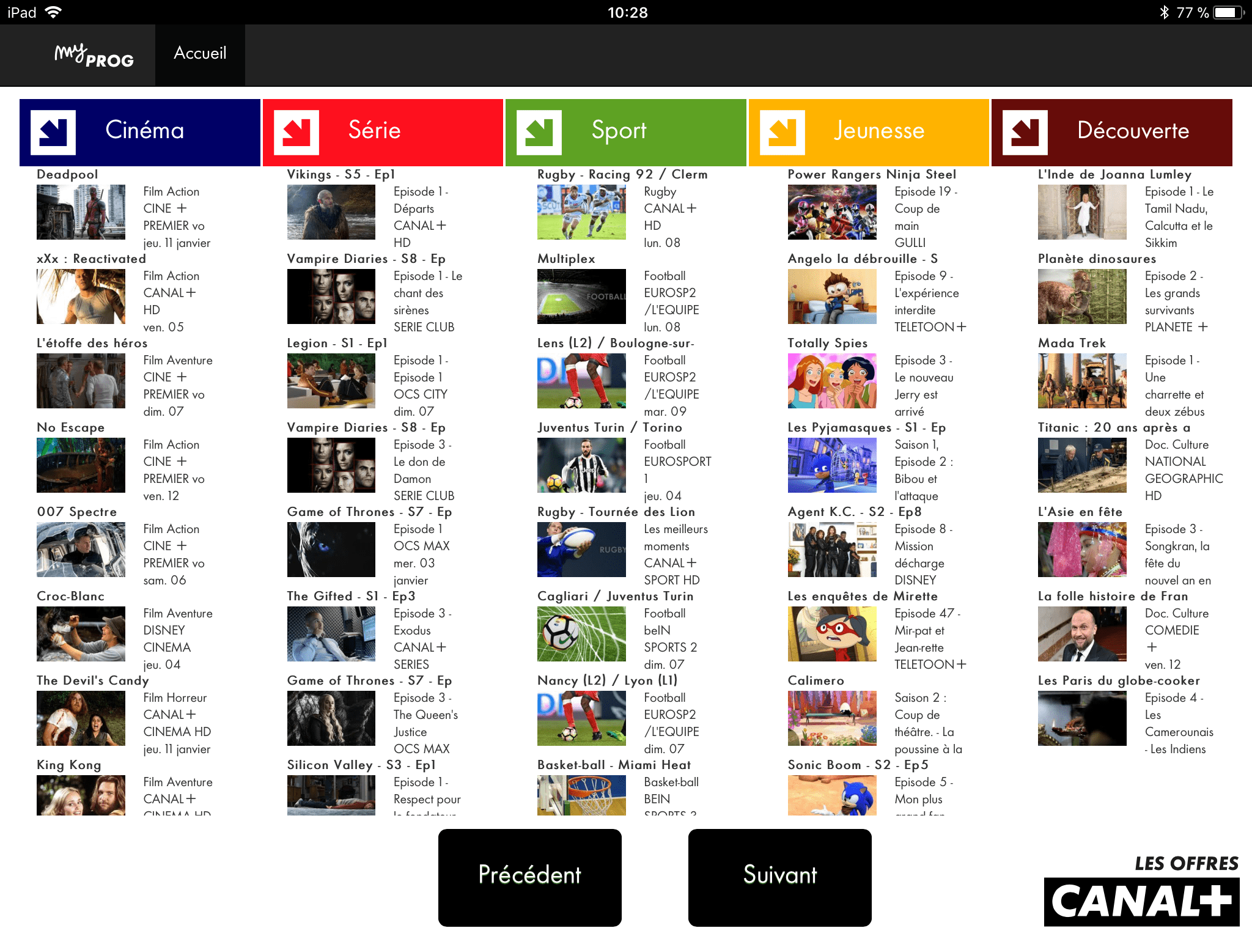Image resolution: width=1252 pixels, height=939 pixels.
Task: Open The Devil's Candy thumbnail
Action: pyautogui.click(x=81, y=718)
